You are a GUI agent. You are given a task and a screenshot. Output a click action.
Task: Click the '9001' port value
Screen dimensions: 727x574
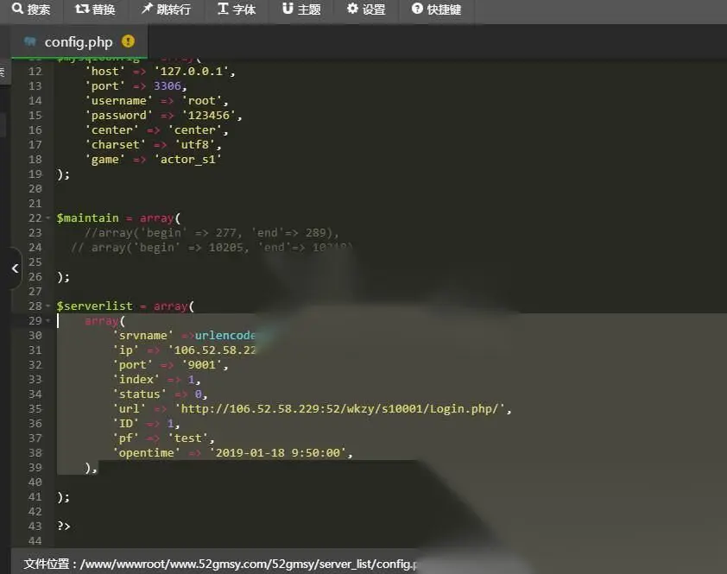click(x=202, y=365)
